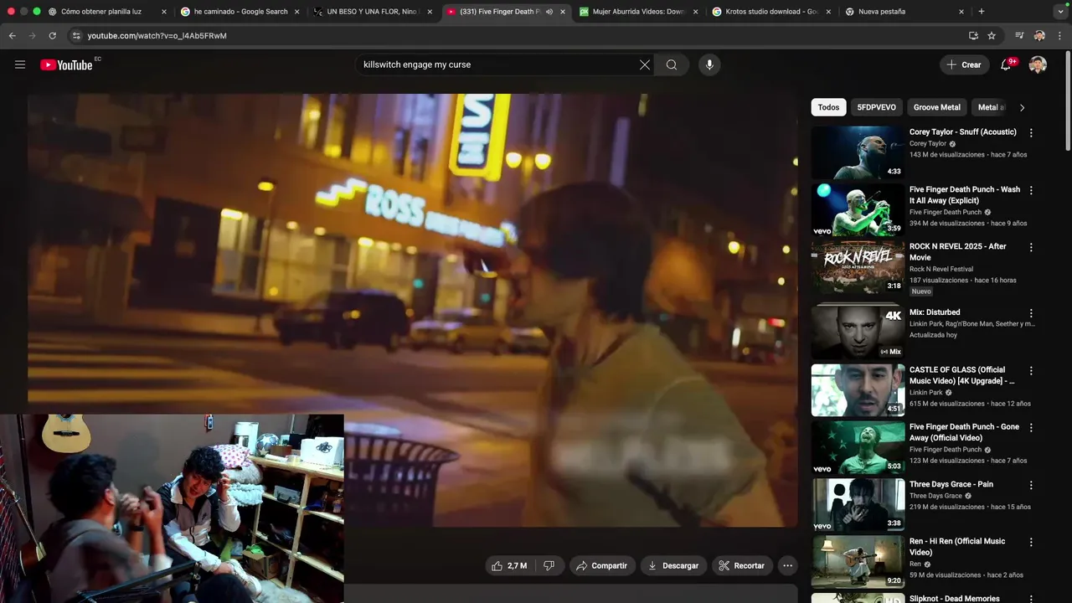
Task: Click the browser address bar URL
Action: click(157, 36)
